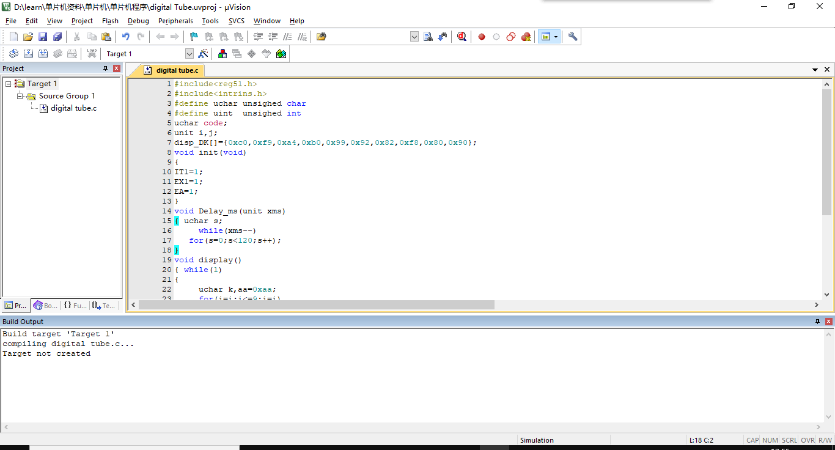
Task: Indent the selected lines
Action: pyautogui.click(x=259, y=37)
